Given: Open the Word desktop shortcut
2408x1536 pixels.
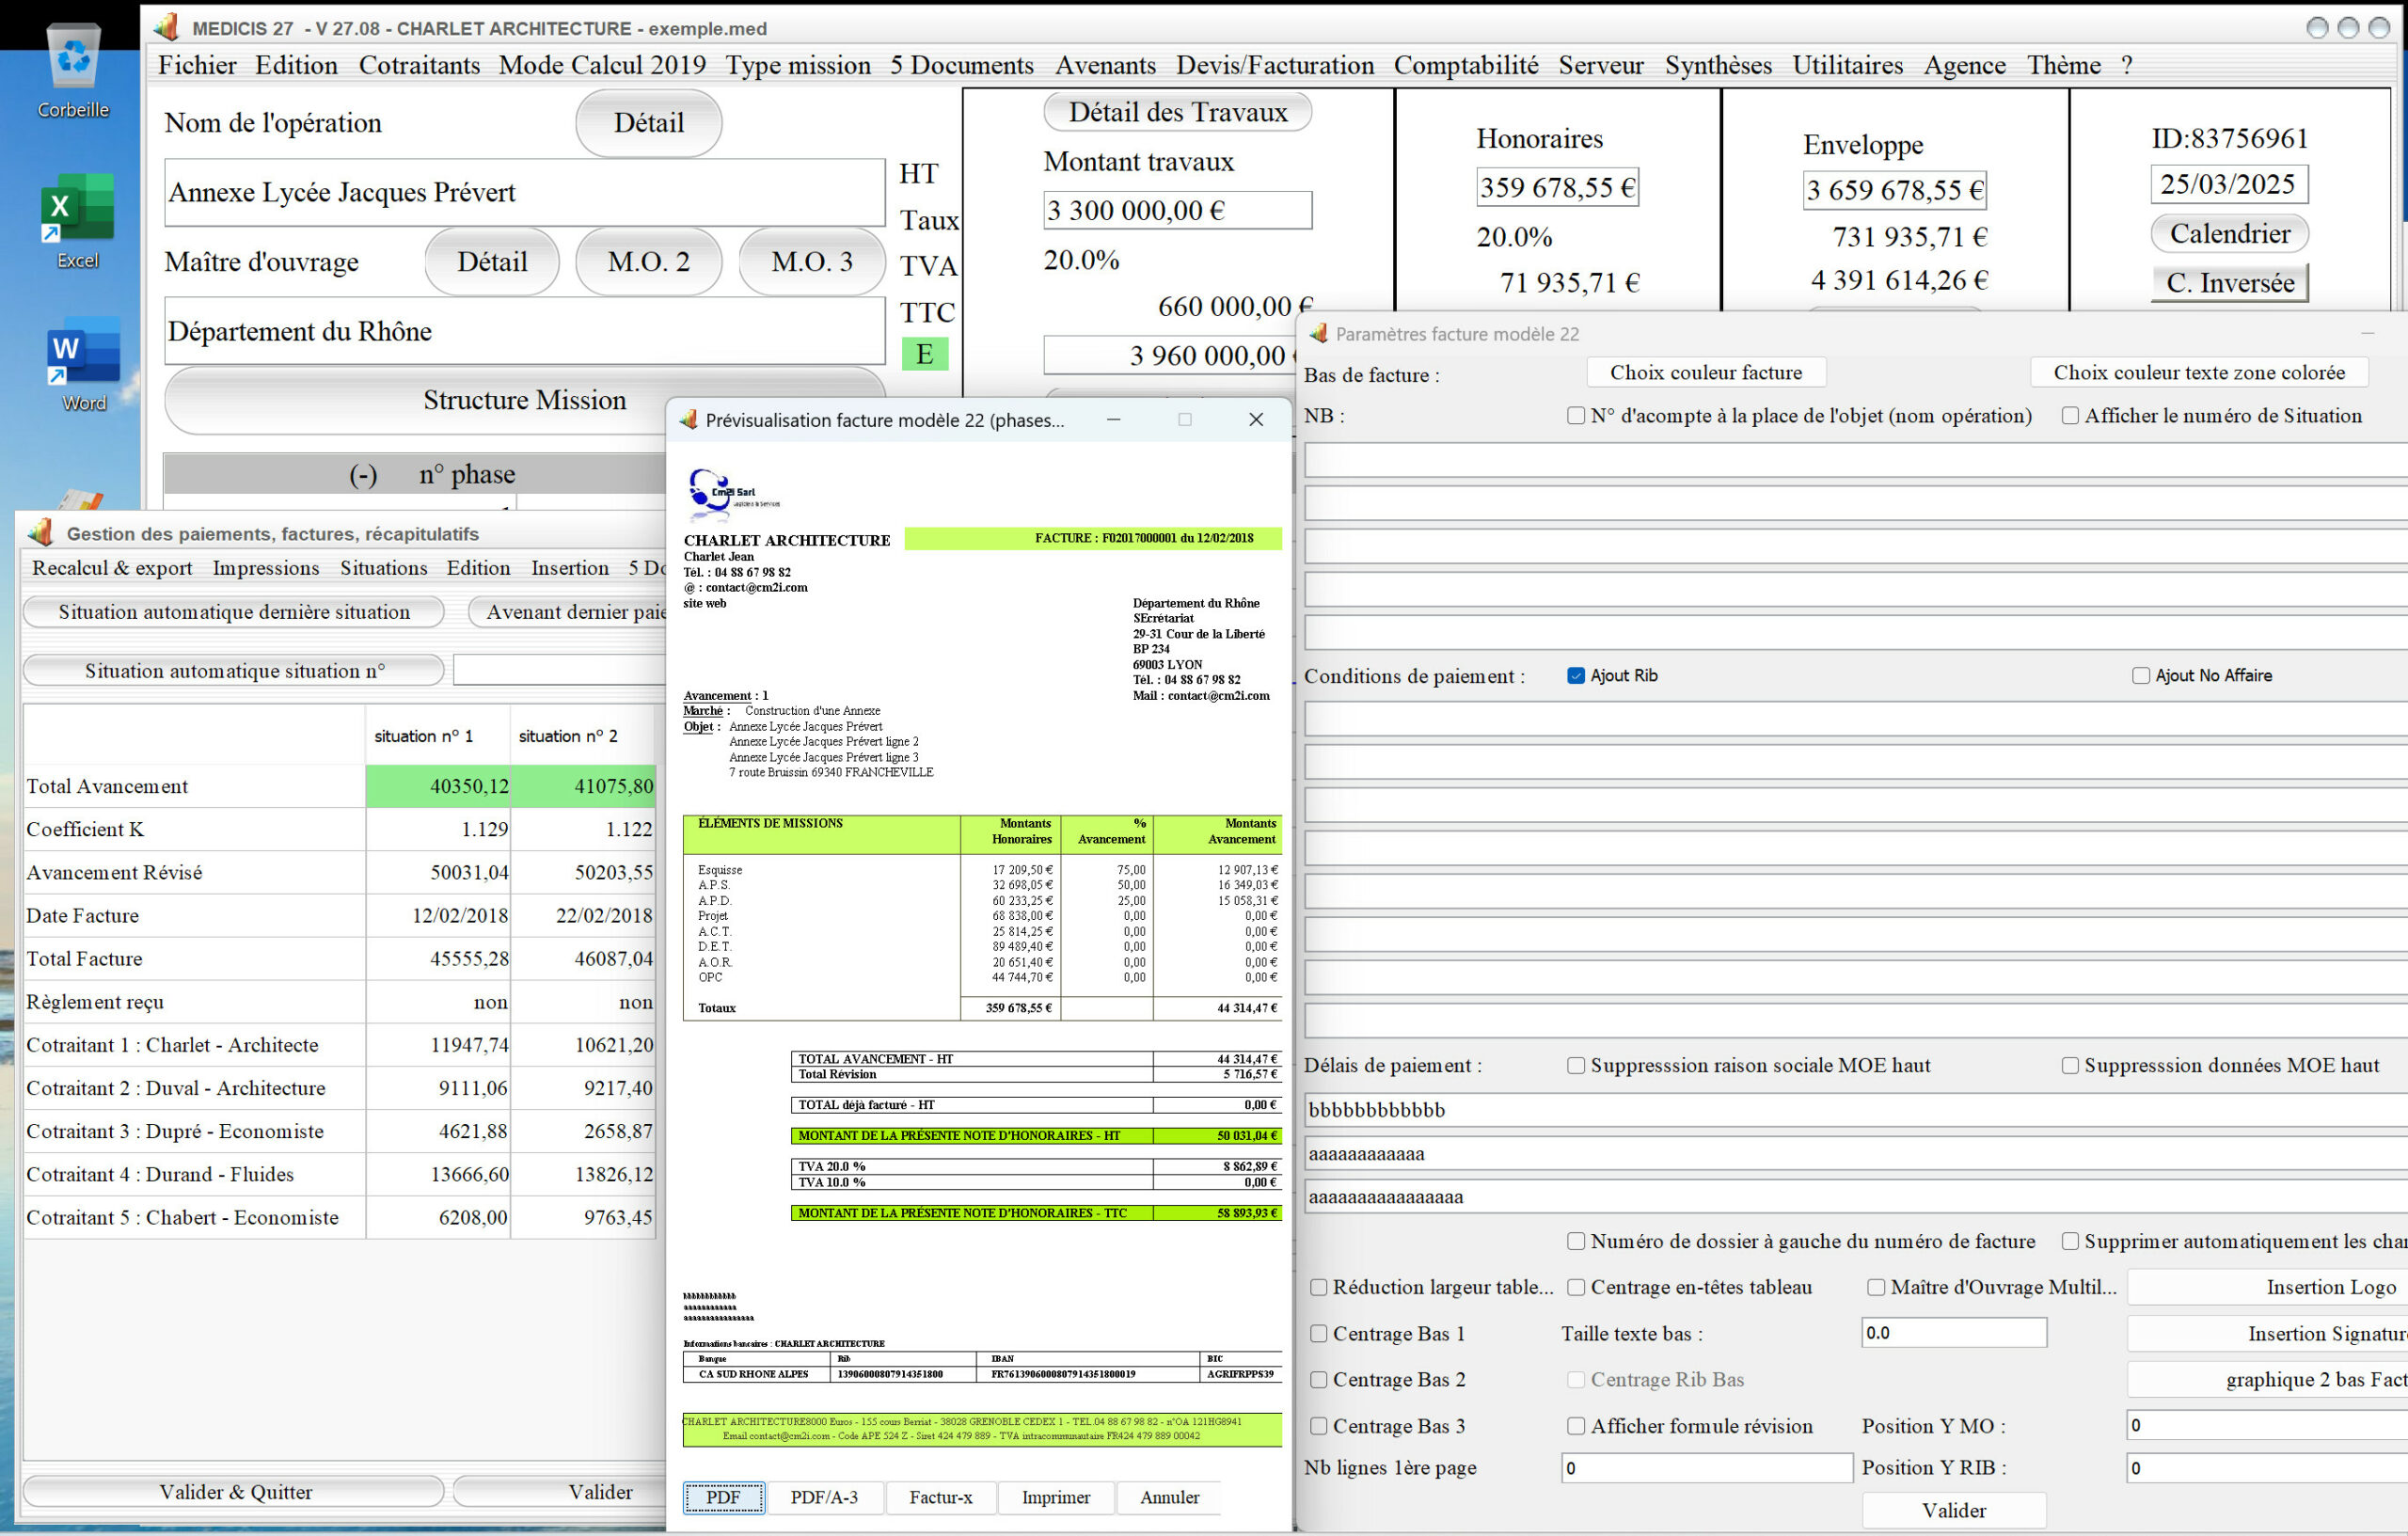Looking at the screenshot, I should point(83,364).
